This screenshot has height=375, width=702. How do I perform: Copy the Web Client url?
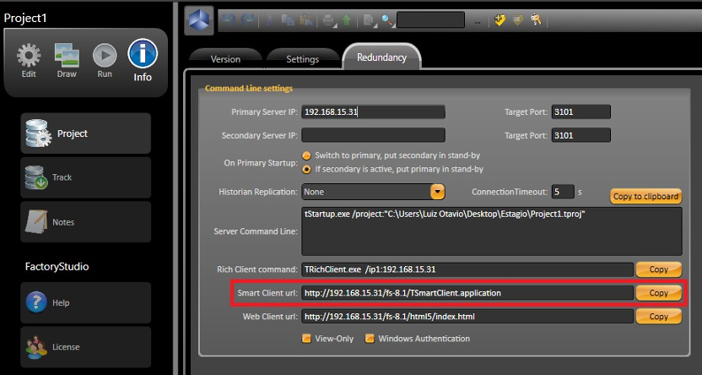659,316
